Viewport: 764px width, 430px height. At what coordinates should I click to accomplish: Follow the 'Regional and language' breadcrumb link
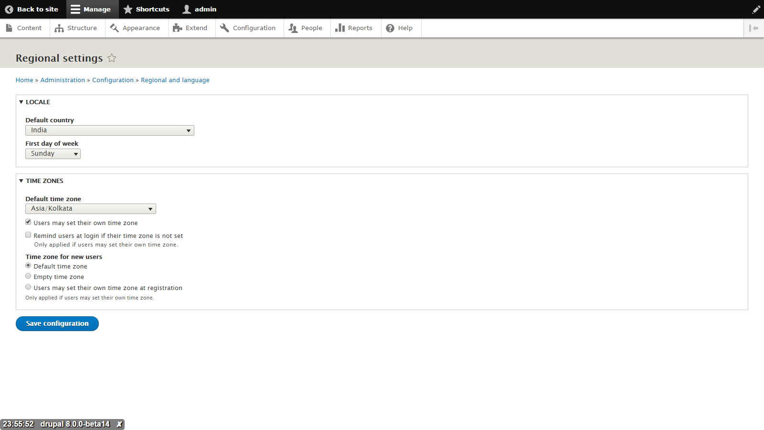(175, 80)
